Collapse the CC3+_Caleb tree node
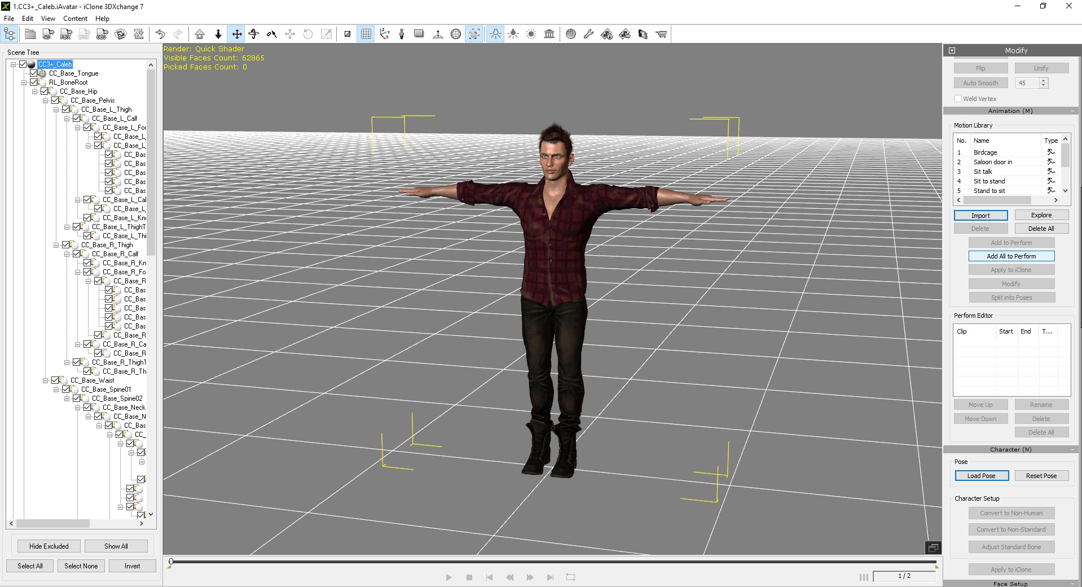Image resolution: width=1082 pixels, height=587 pixels. click(x=14, y=64)
